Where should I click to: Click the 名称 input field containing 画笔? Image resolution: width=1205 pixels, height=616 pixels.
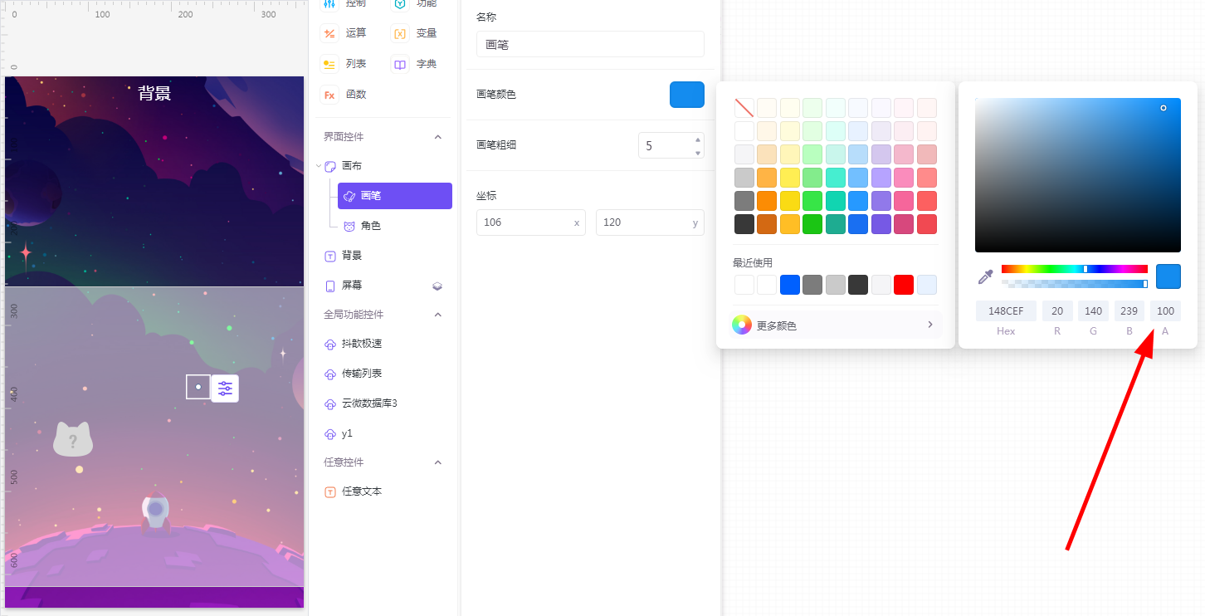[590, 44]
